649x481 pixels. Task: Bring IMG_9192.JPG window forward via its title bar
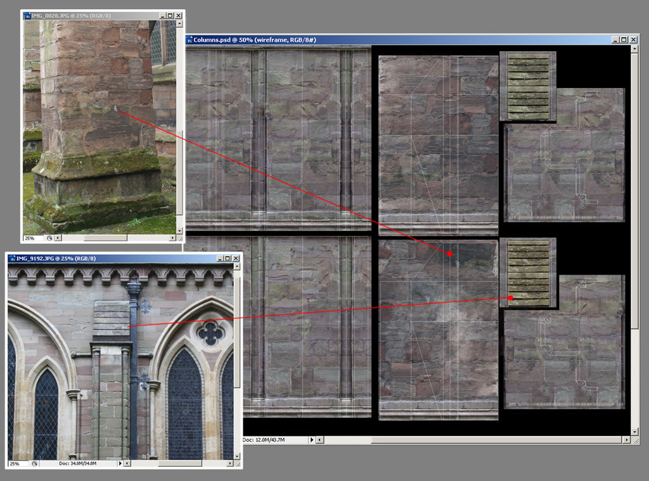tap(127, 257)
